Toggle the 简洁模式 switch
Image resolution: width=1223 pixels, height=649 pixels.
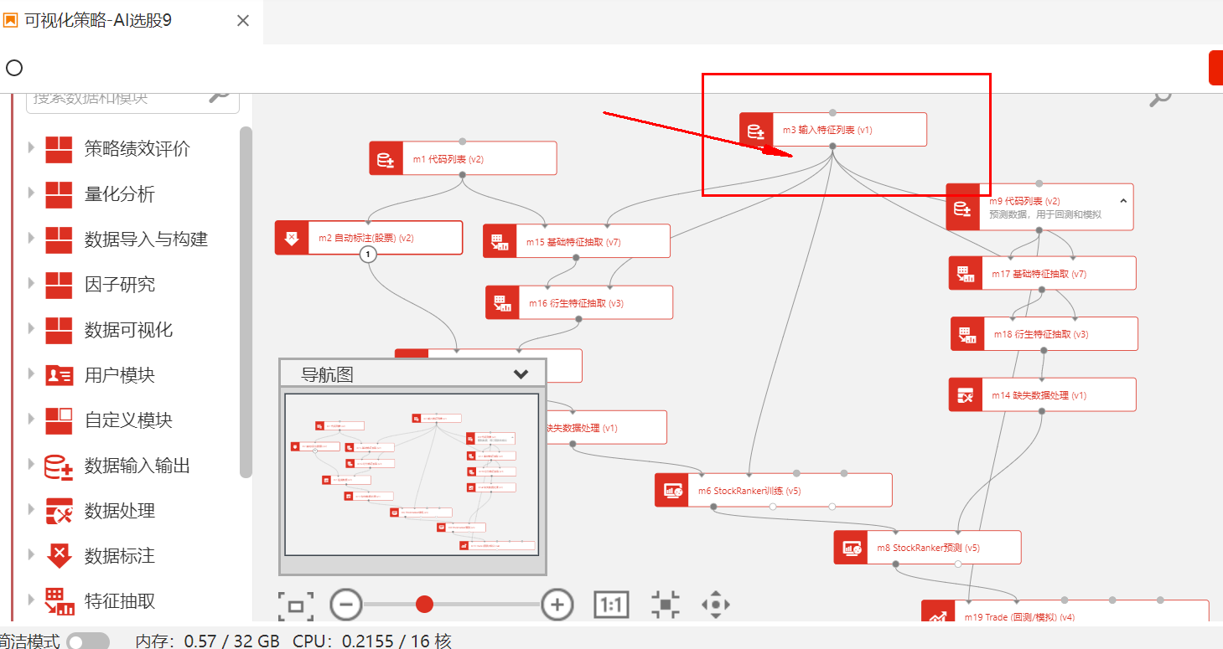pyautogui.click(x=88, y=641)
